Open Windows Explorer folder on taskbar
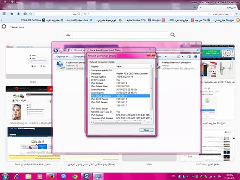Screen dimensions: 240x180 tap(28, 176)
